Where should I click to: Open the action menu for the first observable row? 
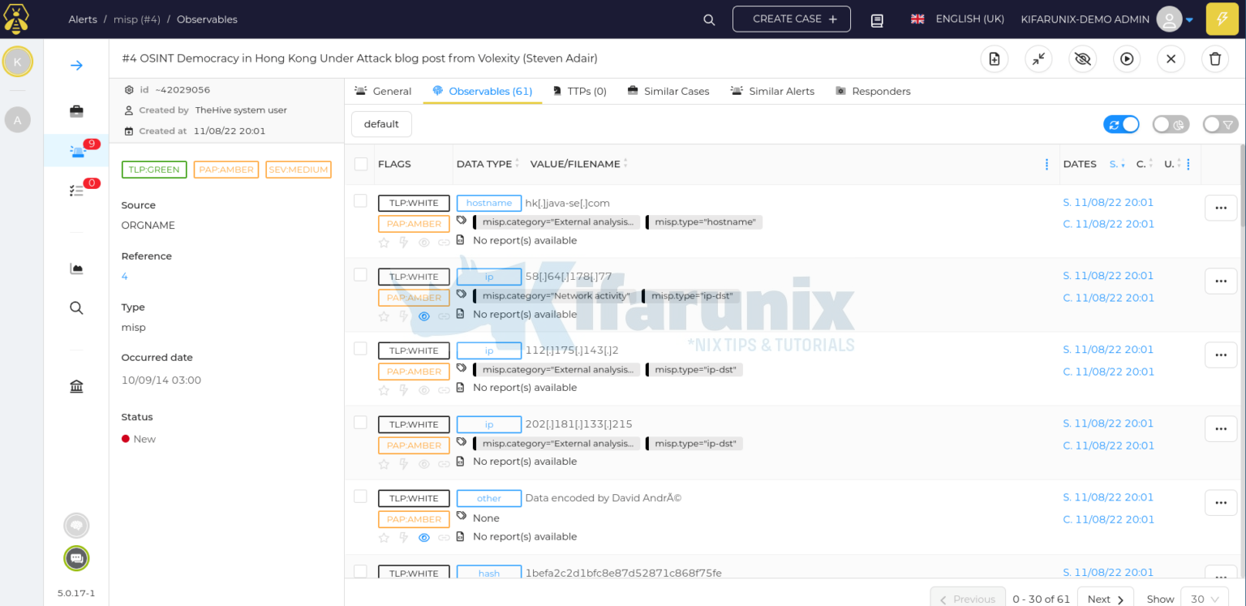(x=1220, y=208)
